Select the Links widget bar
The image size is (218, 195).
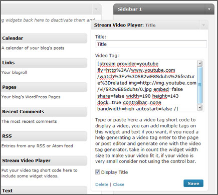click(44, 63)
